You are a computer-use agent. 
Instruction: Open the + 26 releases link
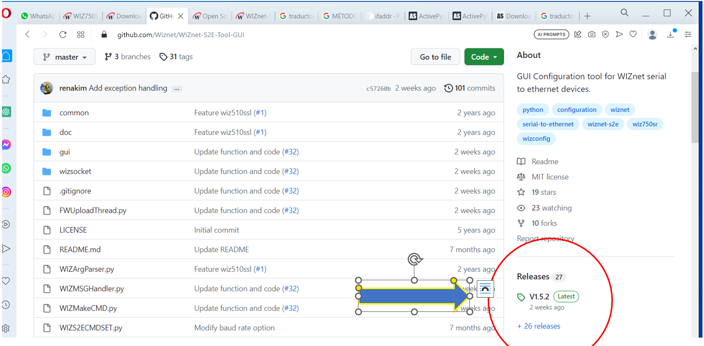(539, 326)
